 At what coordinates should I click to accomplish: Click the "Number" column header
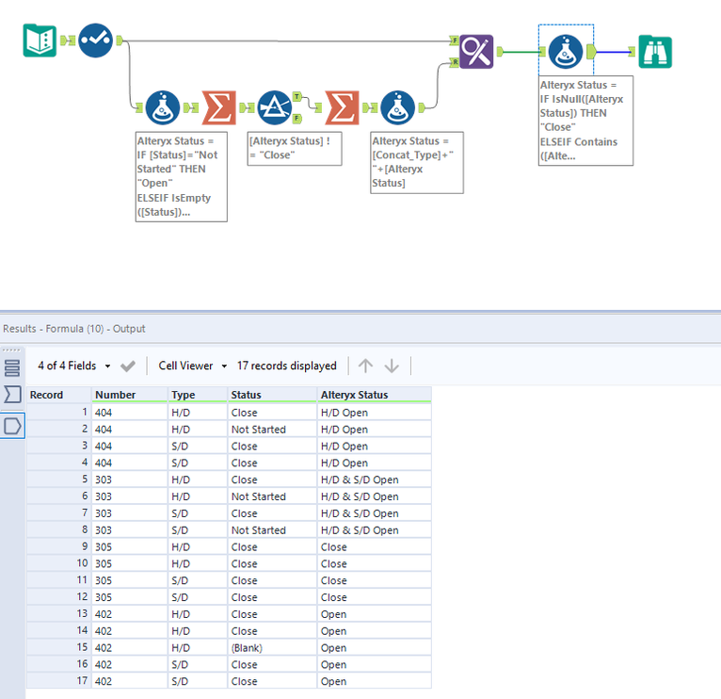click(115, 395)
